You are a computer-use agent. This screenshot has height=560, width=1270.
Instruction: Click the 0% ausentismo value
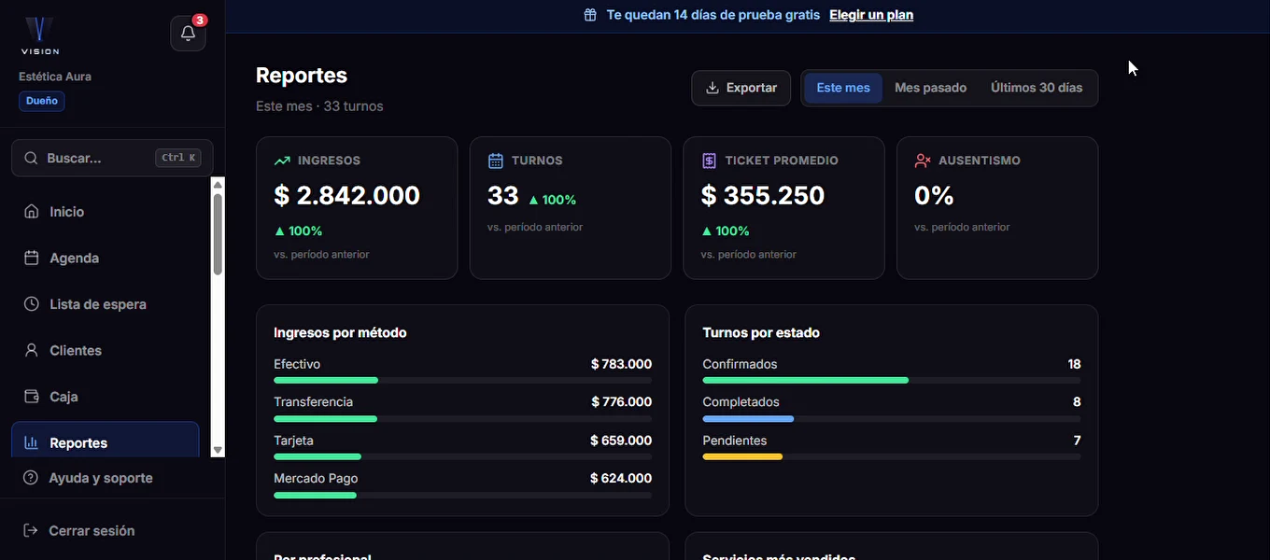point(934,195)
